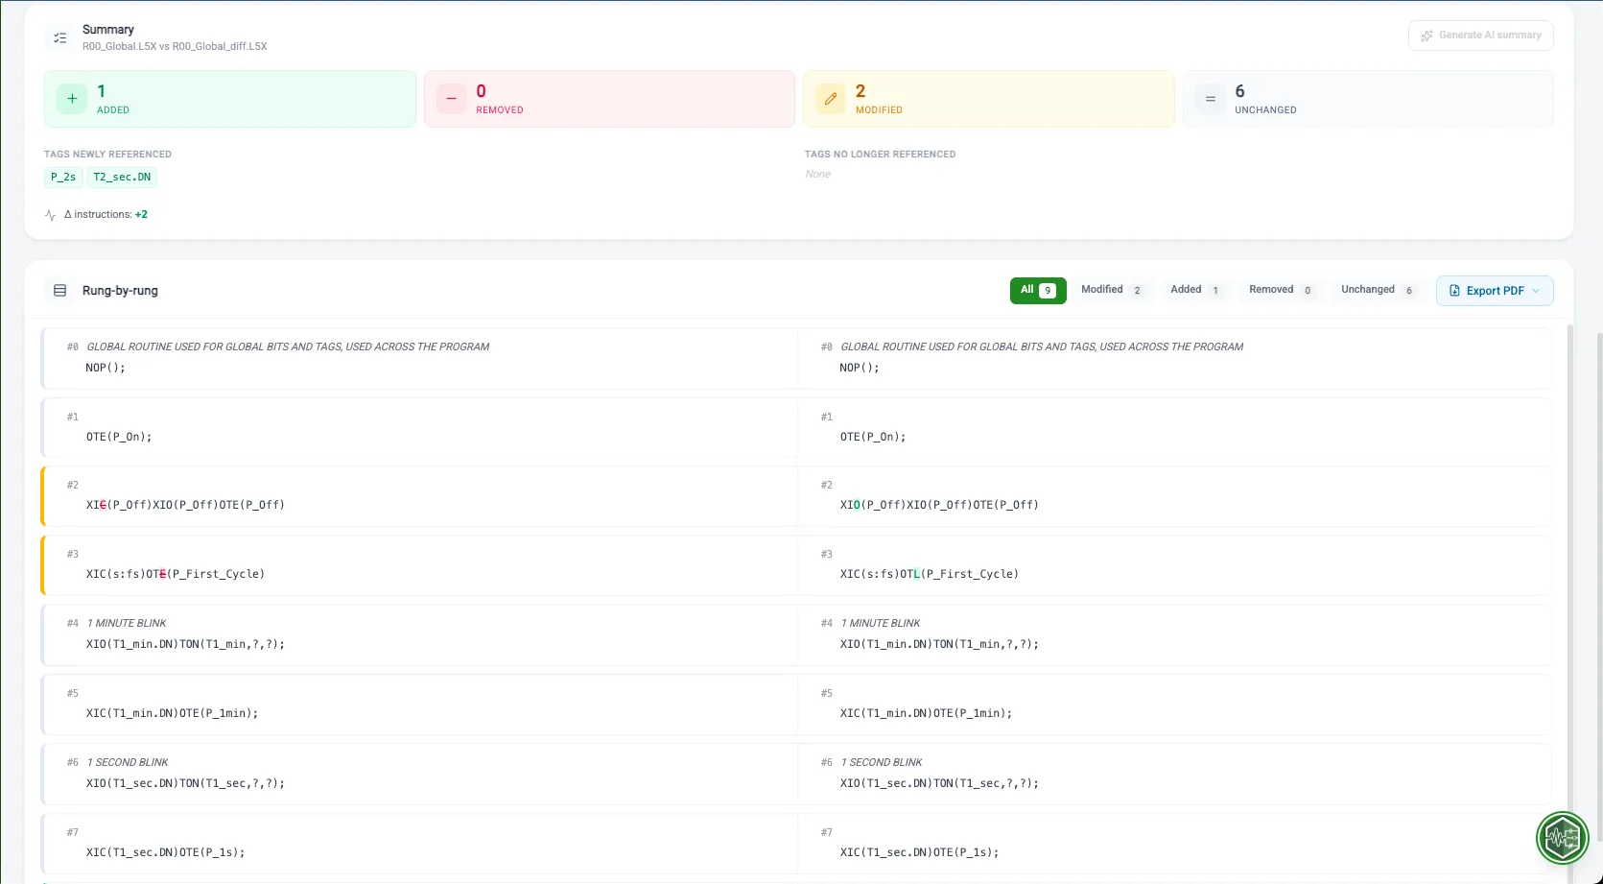This screenshot has height=884, width=1603.
Task: Show all rungs with the All filter
Action: point(1038,290)
